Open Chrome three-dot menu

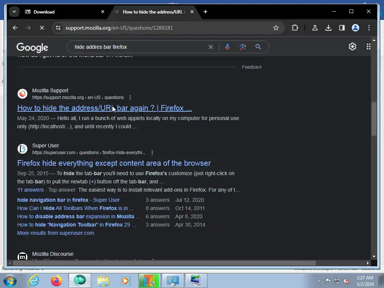point(369,28)
